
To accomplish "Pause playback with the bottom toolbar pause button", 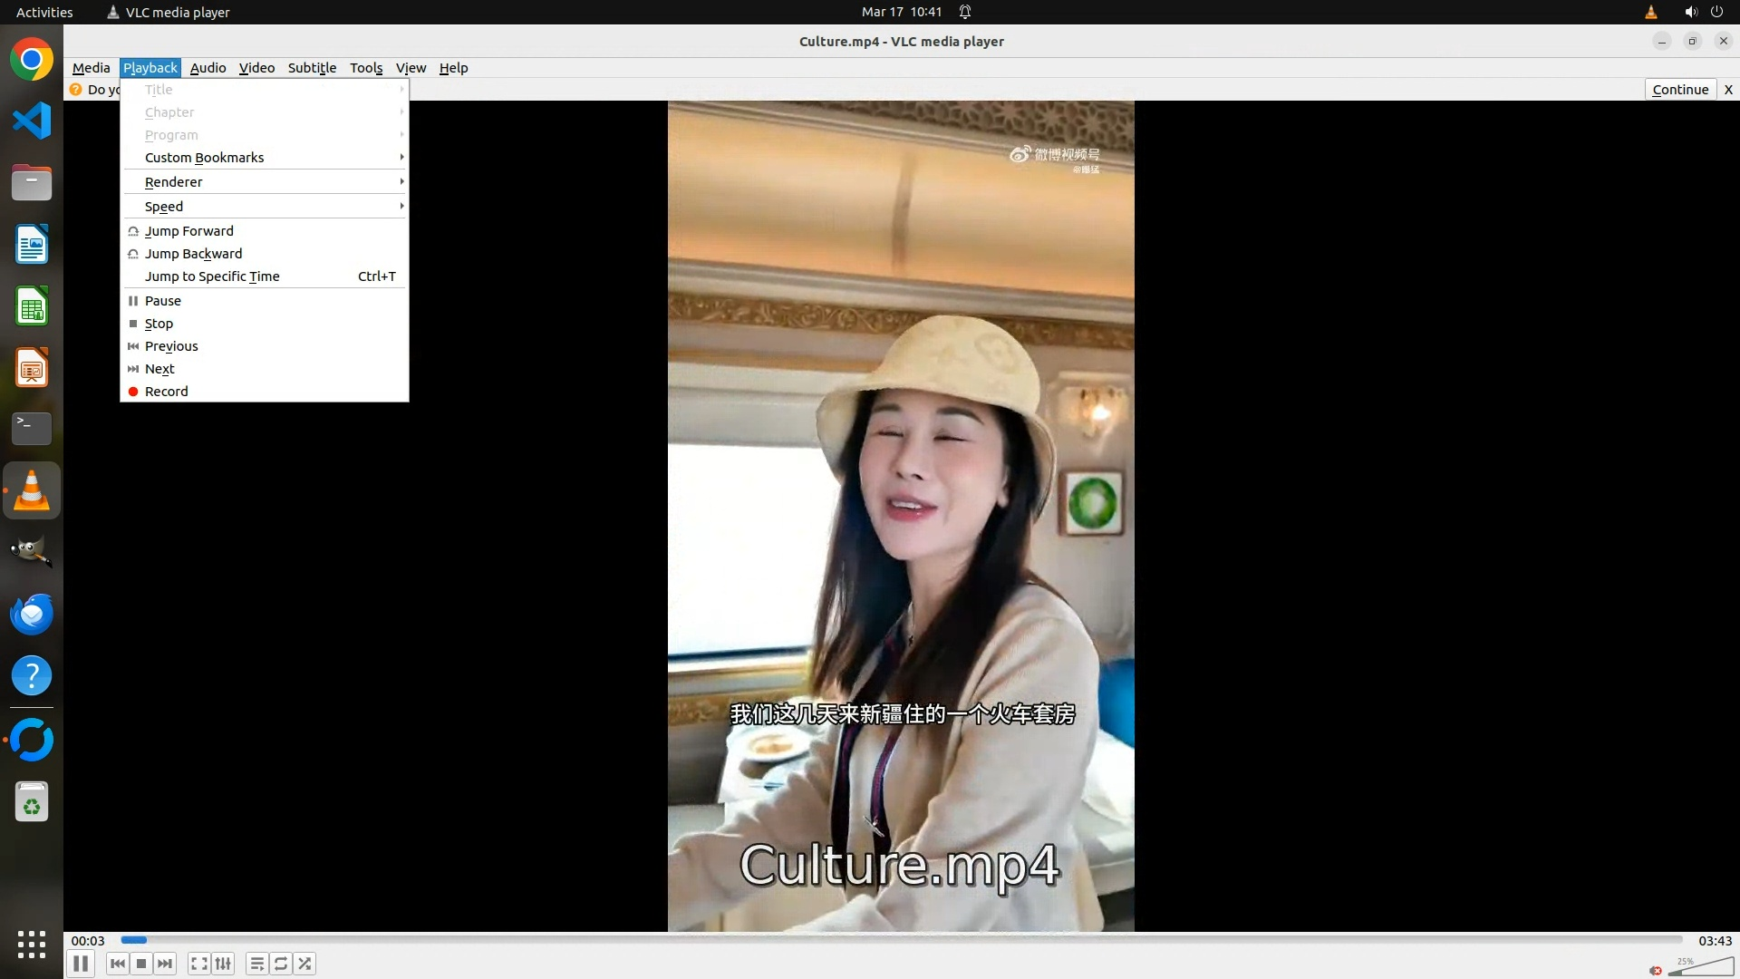I will [x=81, y=964].
